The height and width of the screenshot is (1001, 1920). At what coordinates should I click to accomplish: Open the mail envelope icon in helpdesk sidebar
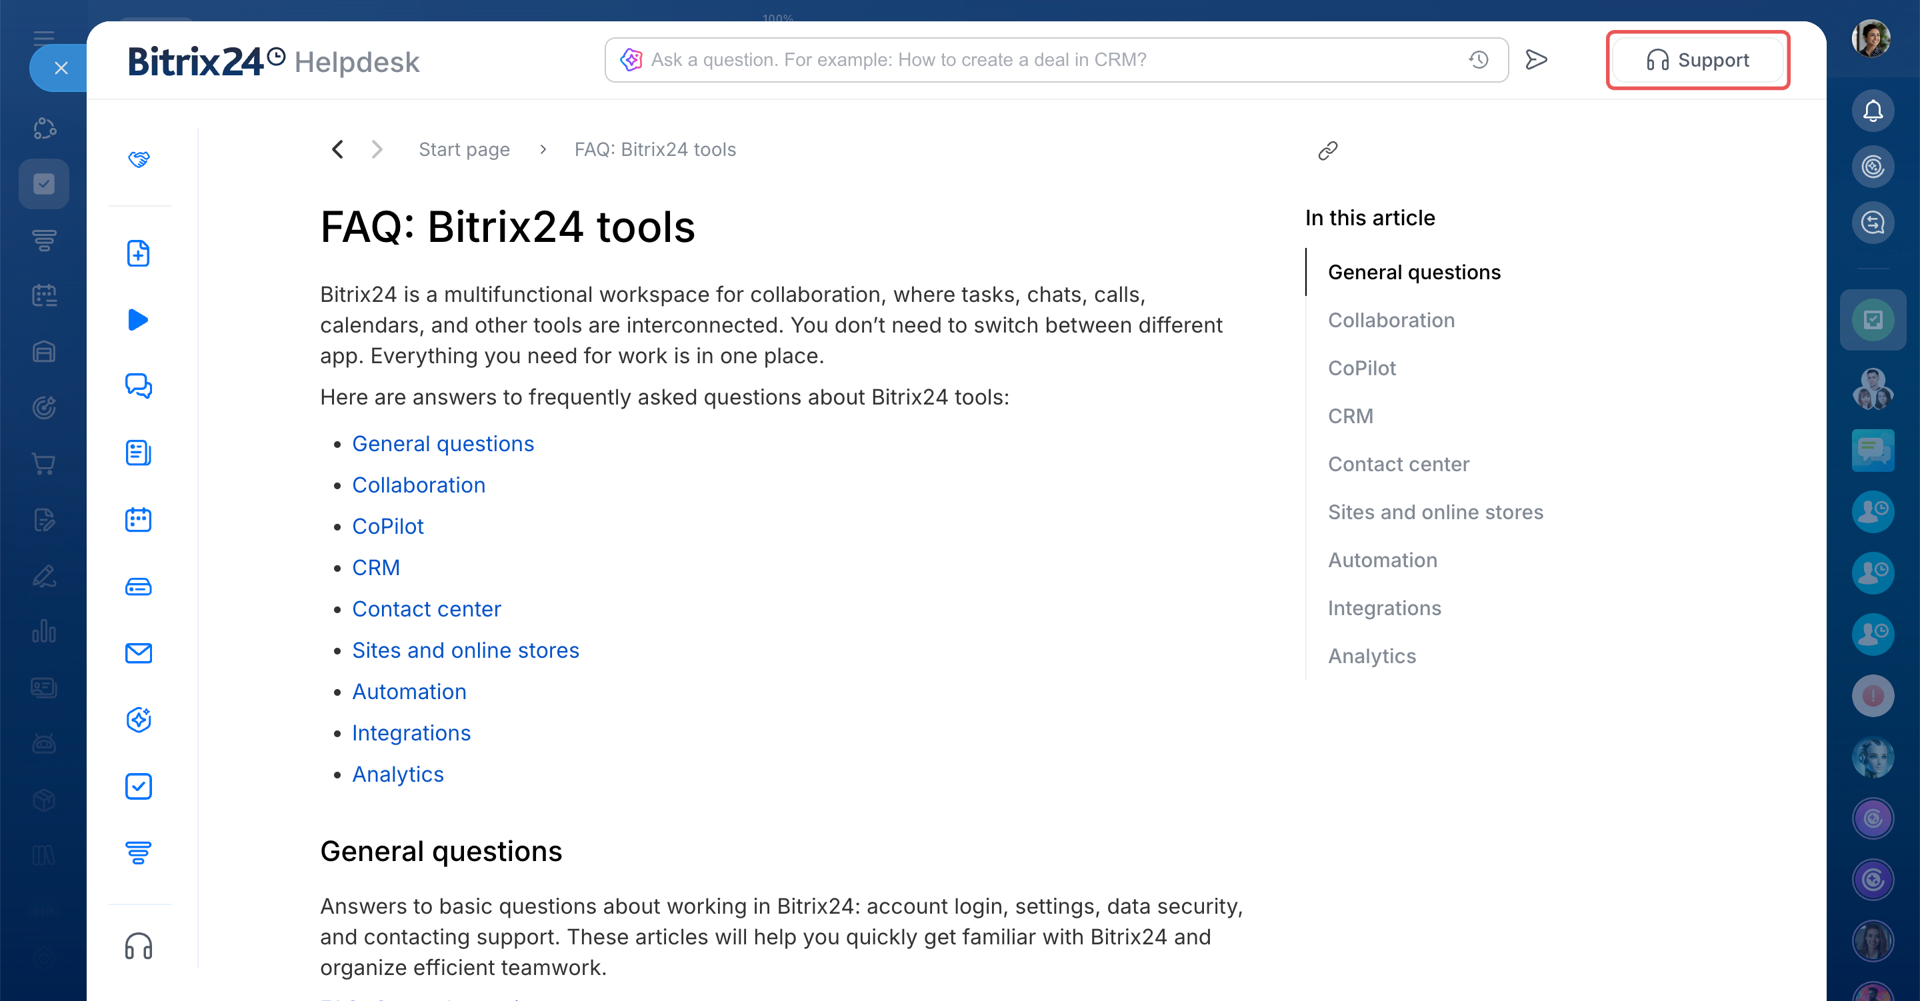coord(139,653)
